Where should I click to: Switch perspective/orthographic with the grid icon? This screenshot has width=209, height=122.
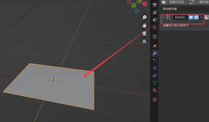(x=144, y=42)
